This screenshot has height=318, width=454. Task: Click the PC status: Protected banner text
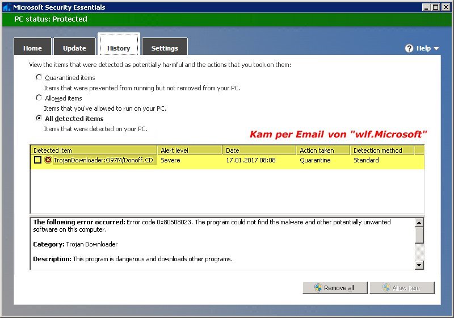(x=51, y=19)
